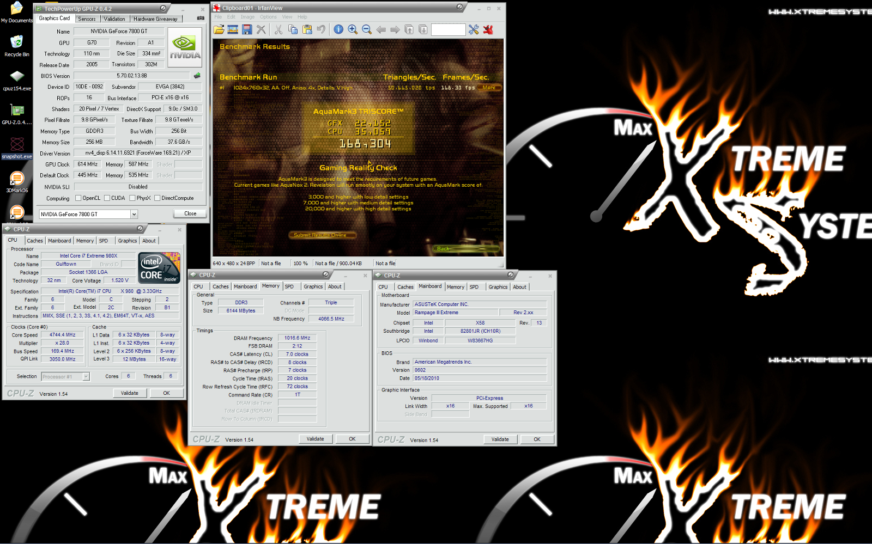Image resolution: width=872 pixels, height=544 pixels.
Task: Click Copy icon in IrfanView toolbar
Action: (x=293, y=29)
